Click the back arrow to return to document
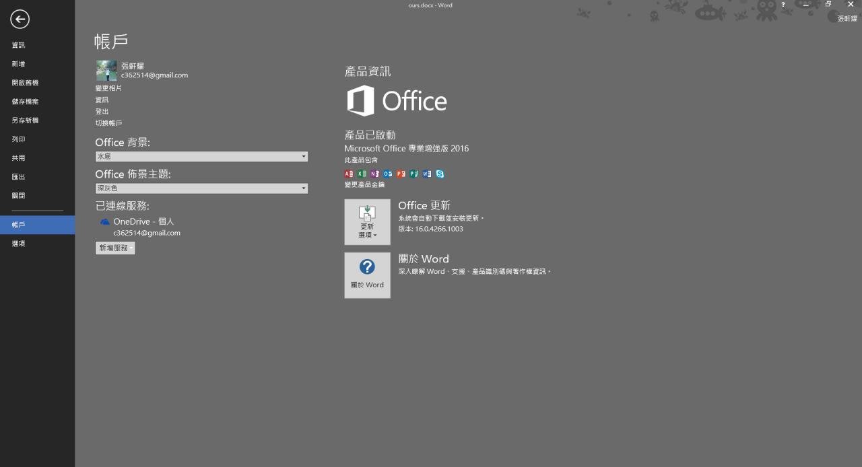This screenshot has width=862, height=467. [20, 20]
